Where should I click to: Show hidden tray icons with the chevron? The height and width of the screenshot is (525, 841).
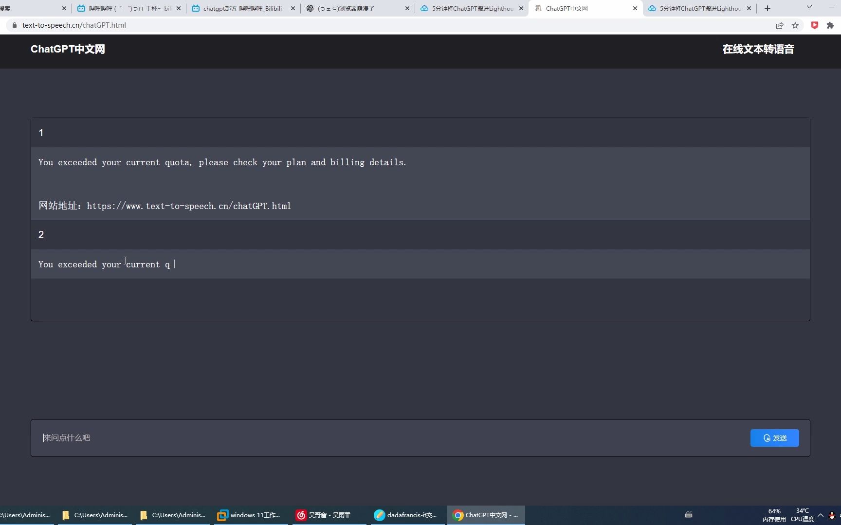pyautogui.click(x=821, y=515)
